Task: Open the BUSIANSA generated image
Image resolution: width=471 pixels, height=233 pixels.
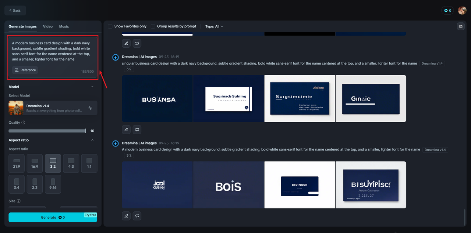Action: [157, 98]
